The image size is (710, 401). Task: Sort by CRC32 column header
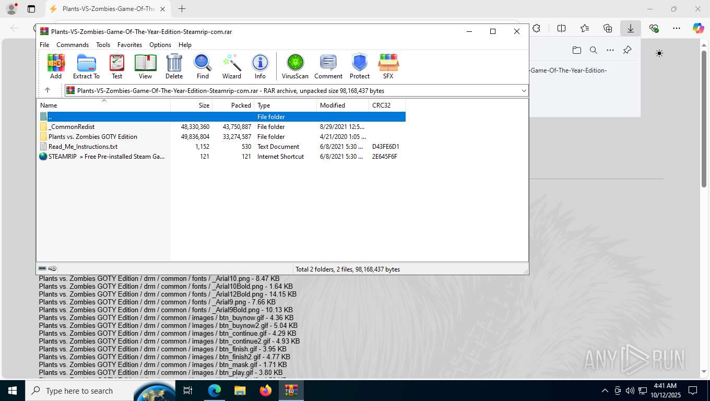[387, 105]
